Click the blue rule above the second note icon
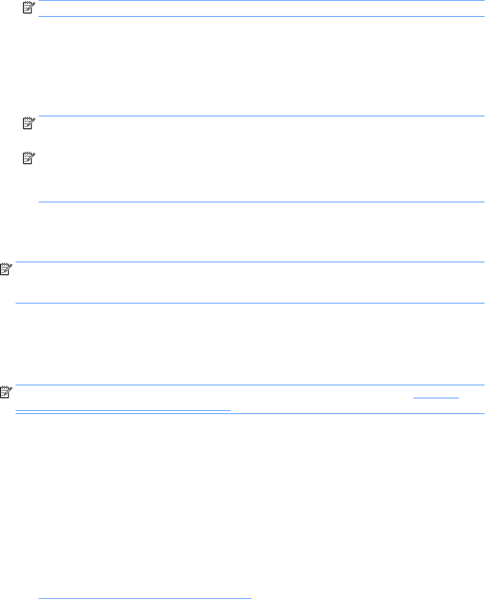This screenshot has width=485, height=599. 261,116
